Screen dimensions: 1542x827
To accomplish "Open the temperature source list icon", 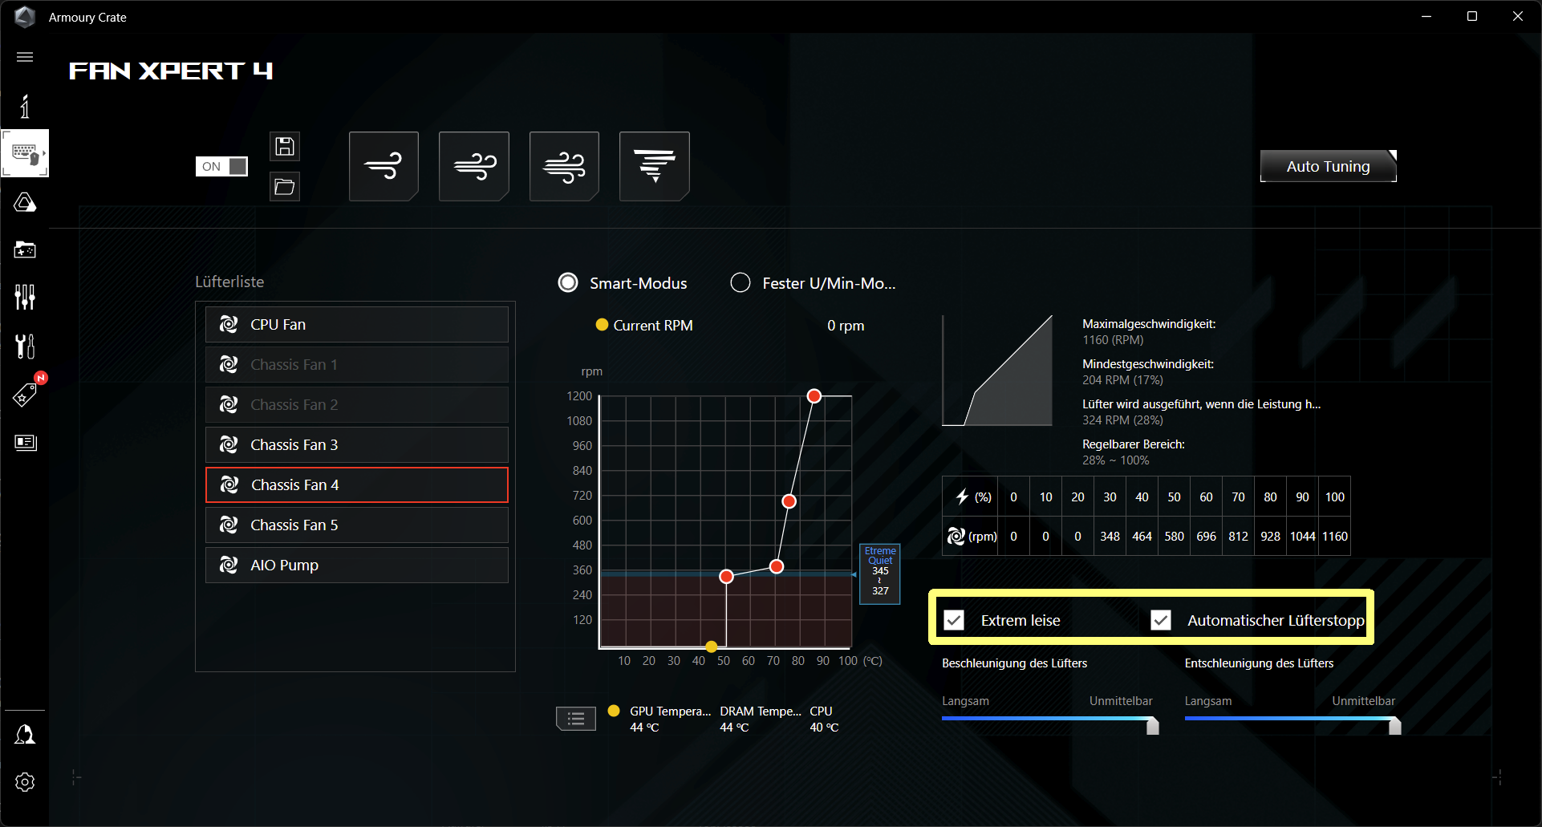I will coord(576,719).
